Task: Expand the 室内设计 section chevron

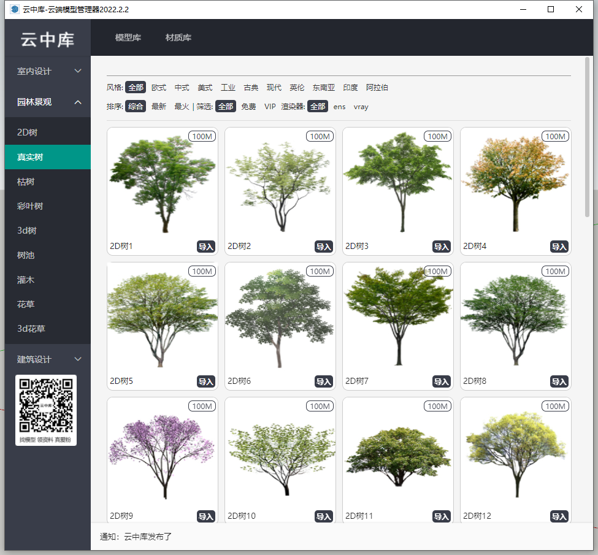Action: click(x=78, y=71)
